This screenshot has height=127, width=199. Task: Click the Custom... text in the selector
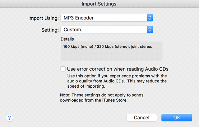[x=74, y=30]
